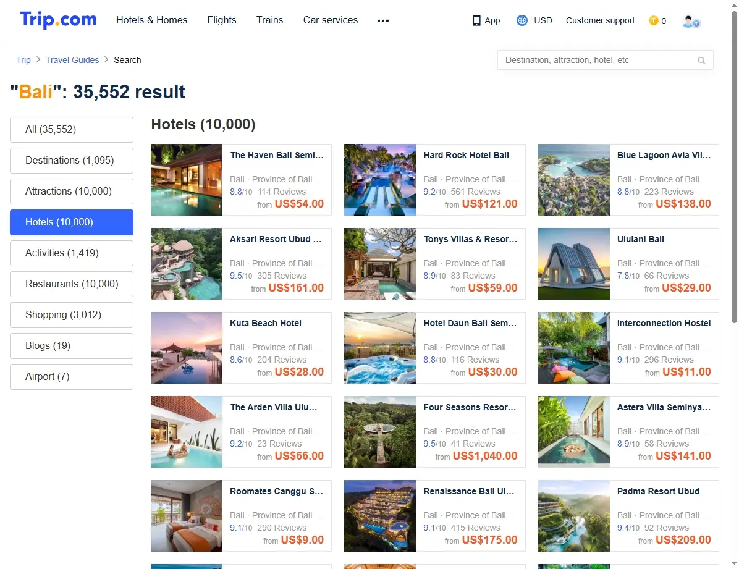Click Aksari Resort Ubud title
Image resolution: width=739 pixels, height=569 pixels.
(x=276, y=239)
